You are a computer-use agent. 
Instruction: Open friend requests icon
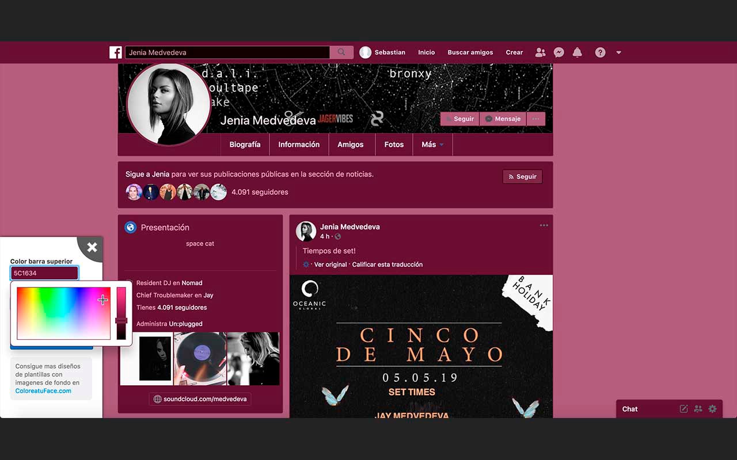[540, 52]
